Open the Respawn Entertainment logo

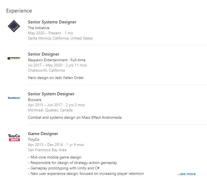click(x=14, y=58)
